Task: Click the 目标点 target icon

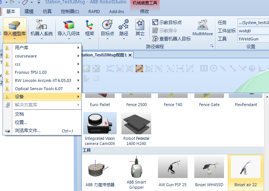Action: 107,24
